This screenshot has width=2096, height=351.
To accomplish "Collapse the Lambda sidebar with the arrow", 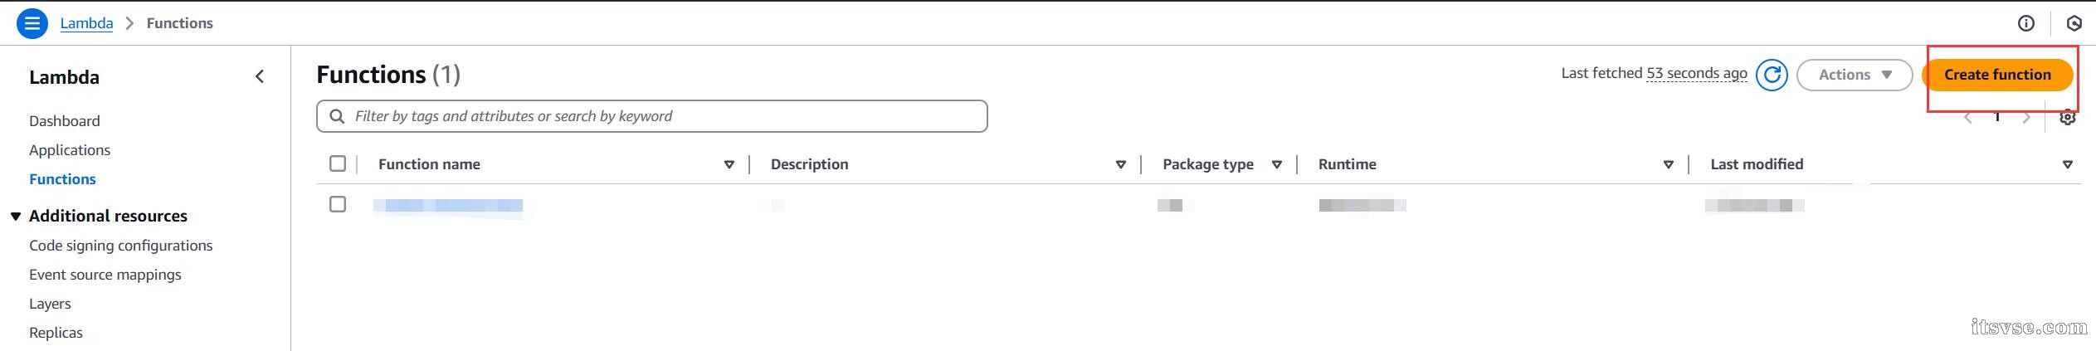I will pos(260,77).
